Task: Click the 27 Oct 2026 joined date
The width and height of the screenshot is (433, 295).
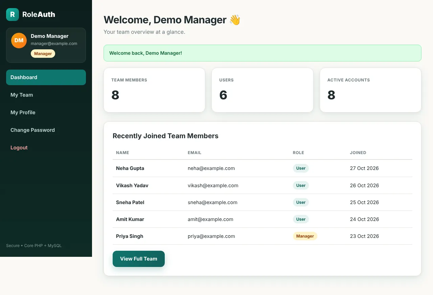Action: coord(364,168)
